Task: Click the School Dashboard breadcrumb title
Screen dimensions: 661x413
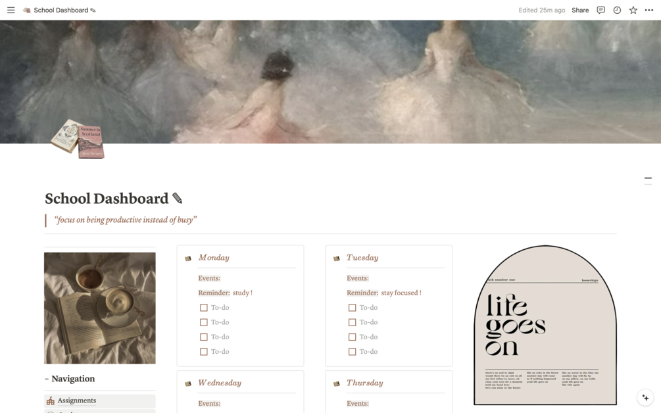Action: click(x=61, y=10)
